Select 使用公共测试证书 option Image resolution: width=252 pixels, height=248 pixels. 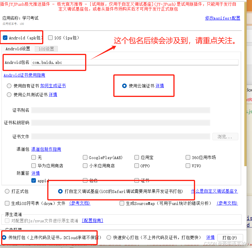(x=9, y=94)
